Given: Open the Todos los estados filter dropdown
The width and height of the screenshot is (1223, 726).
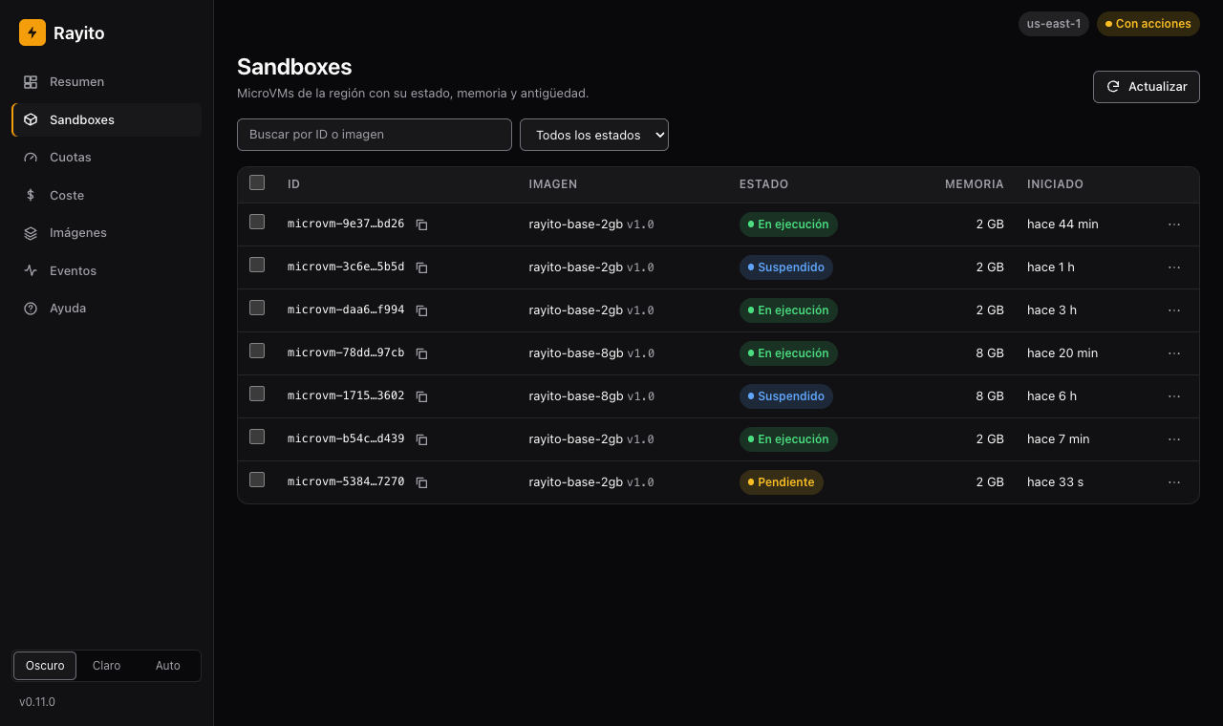Looking at the screenshot, I should (594, 135).
